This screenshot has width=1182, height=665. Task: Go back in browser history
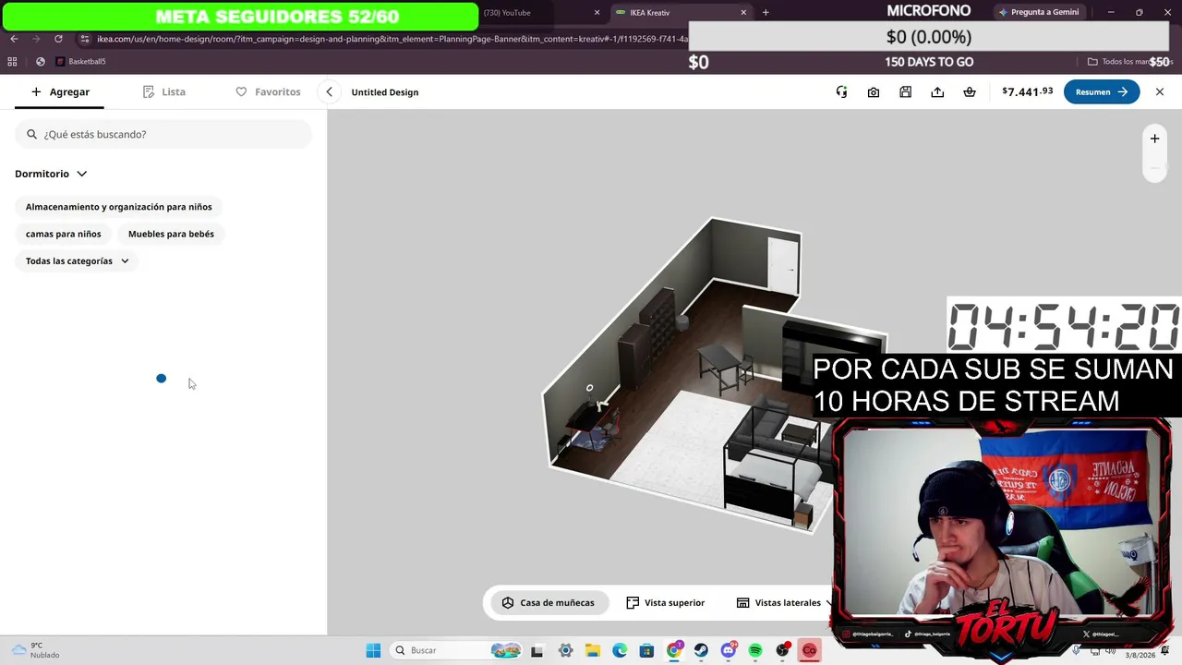(x=14, y=39)
